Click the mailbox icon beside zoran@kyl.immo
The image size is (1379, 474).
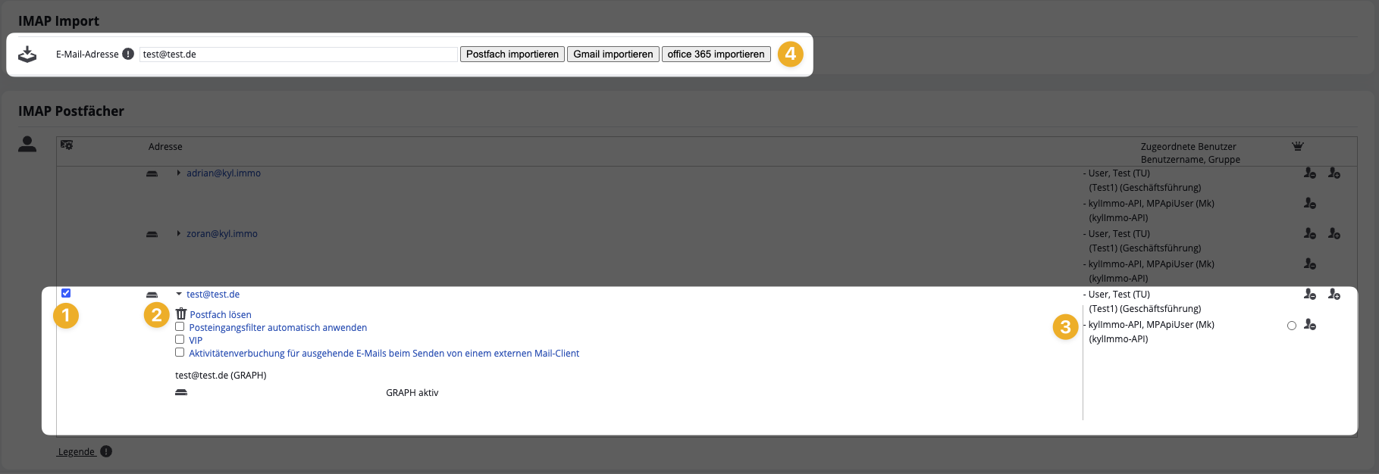152,235
